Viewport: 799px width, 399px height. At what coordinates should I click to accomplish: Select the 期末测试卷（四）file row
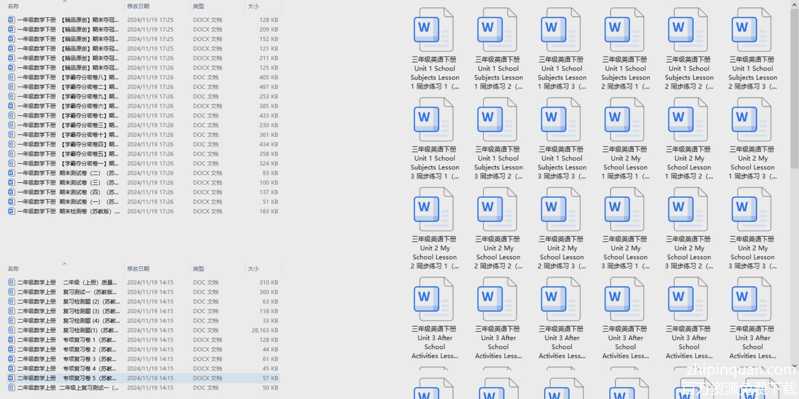(68, 192)
